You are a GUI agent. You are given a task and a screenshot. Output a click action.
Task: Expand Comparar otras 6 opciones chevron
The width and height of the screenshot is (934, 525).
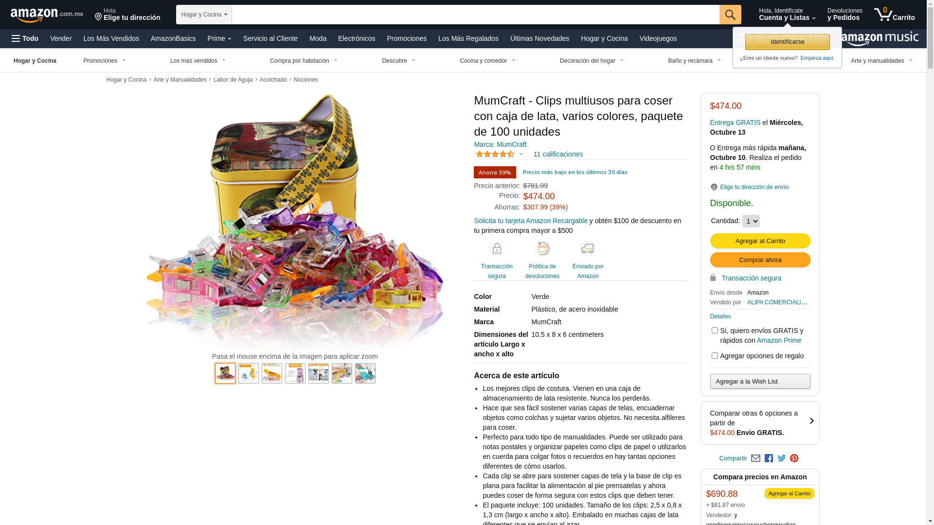(811, 421)
